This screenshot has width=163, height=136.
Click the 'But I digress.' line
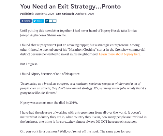29,64
